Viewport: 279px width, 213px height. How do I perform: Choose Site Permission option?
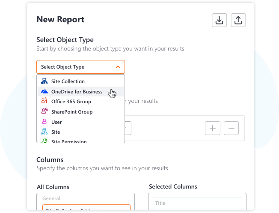pos(80,141)
